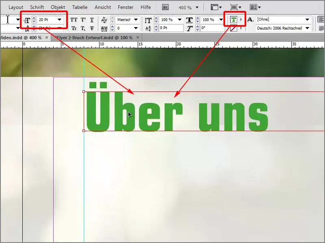
Task: Click the baseline shift stepper arrows
Action: (x=156, y=28)
